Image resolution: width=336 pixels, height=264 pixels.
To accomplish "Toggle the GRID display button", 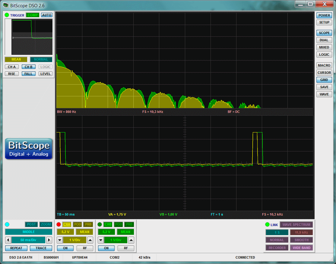I will (324, 80).
